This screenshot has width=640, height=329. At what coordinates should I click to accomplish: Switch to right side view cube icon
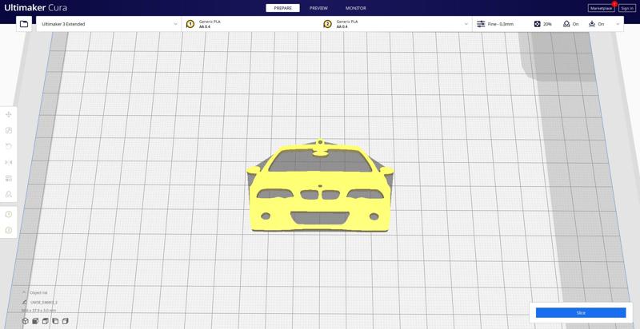click(x=66, y=321)
